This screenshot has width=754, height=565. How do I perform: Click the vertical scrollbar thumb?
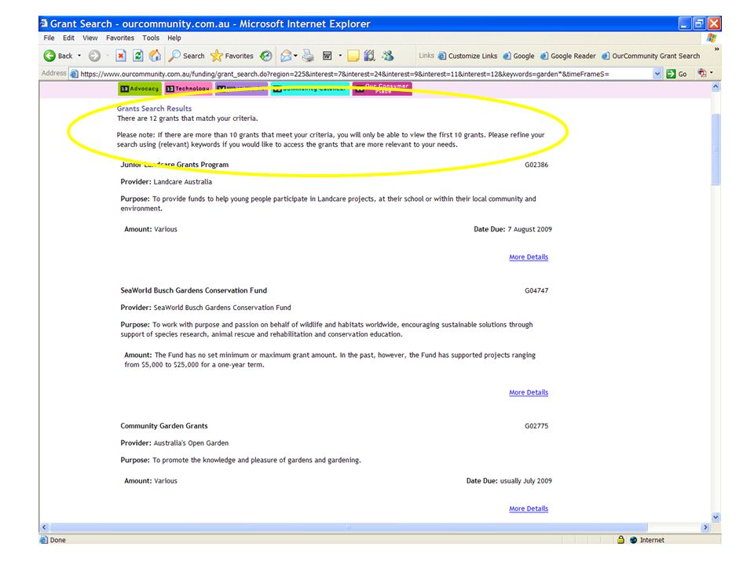[x=716, y=149]
